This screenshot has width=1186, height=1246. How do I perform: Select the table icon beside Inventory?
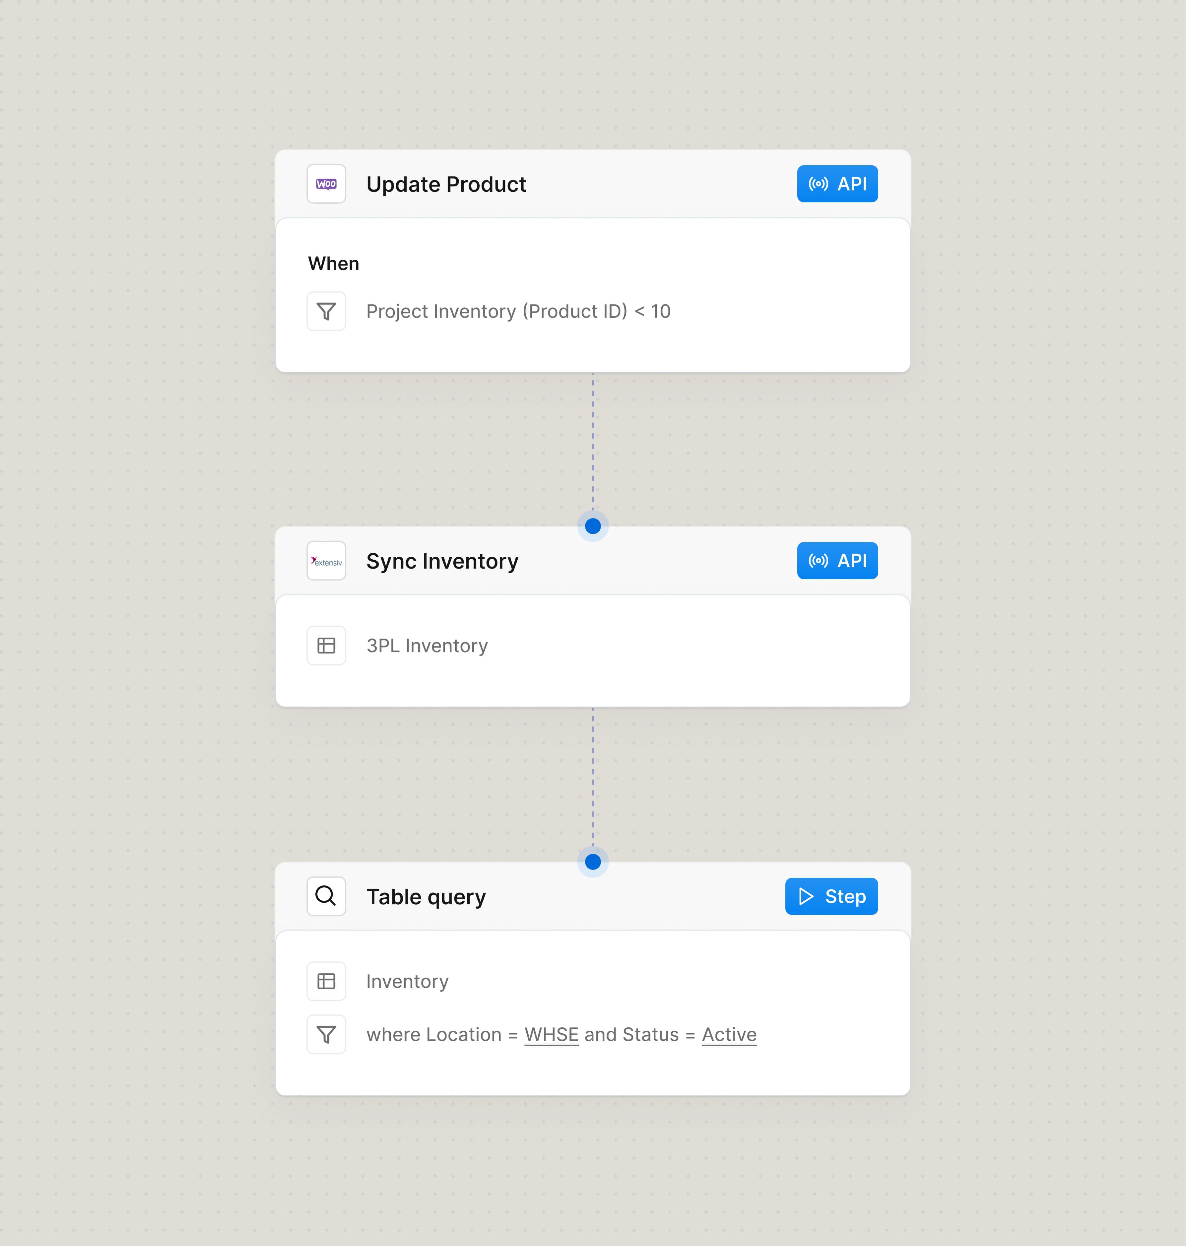[x=326, y=981]
